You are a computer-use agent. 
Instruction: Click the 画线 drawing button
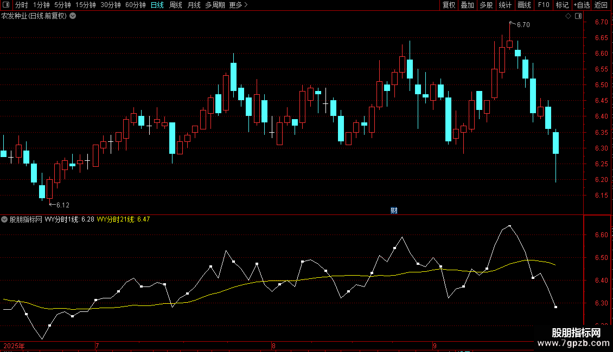524,5
